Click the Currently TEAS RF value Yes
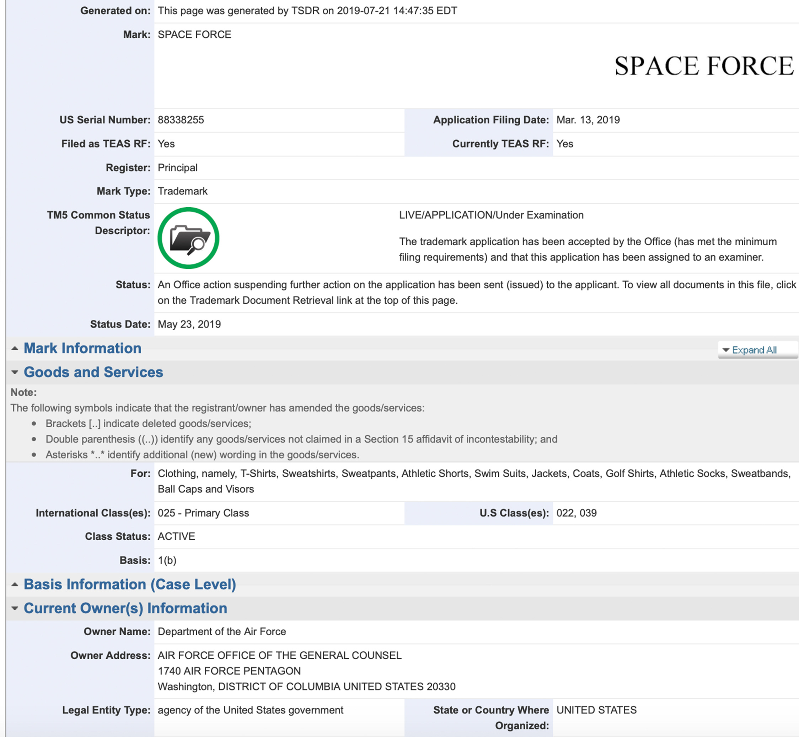Image resolution: width=799 pixels, height=737 pixels. [564, 144]
